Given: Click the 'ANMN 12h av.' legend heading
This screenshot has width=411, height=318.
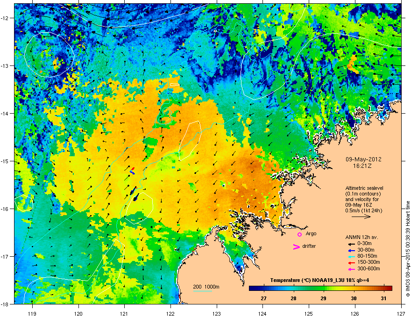Looking at the screenshot, I should click(x=361, y=237).
